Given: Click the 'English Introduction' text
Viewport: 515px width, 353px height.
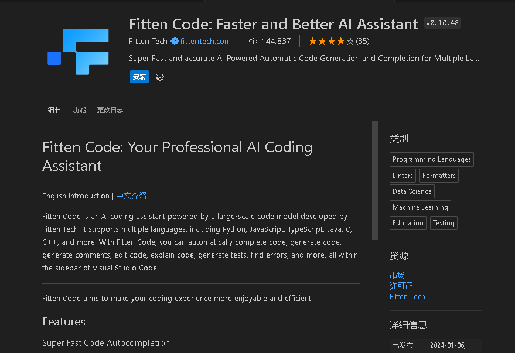Looking at the screenshot, I should pyautogui.click(x=76, y=196).
